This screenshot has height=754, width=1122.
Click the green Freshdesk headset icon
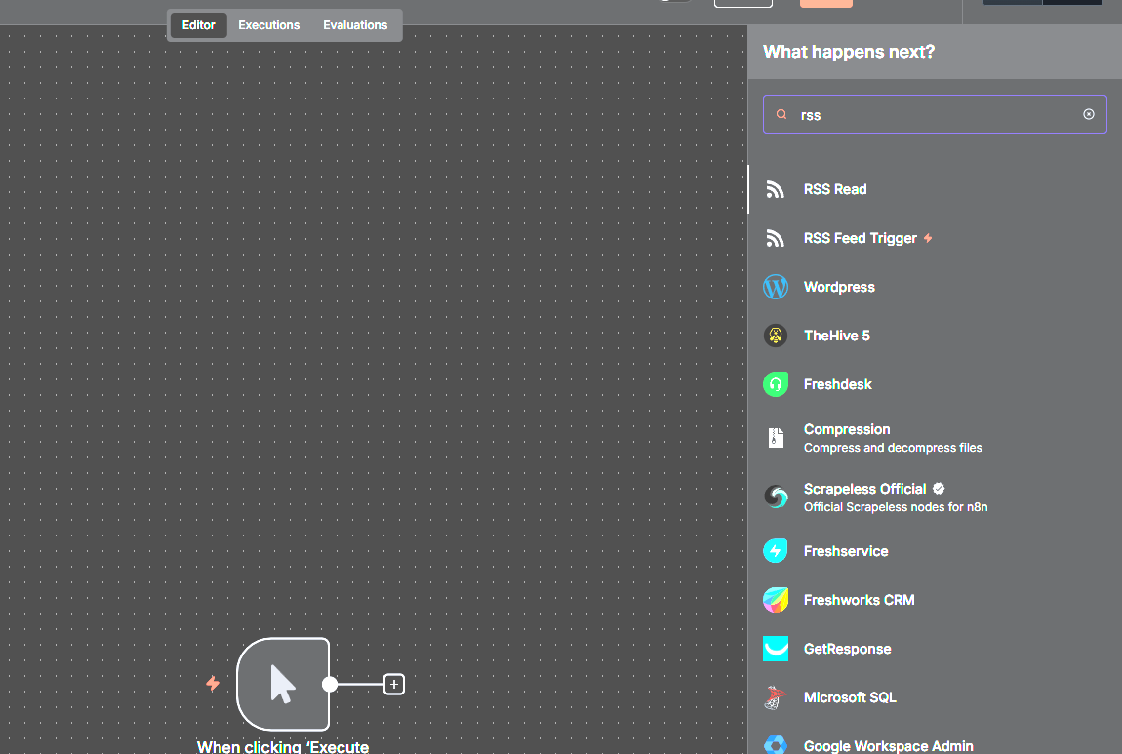coord(776,384)
